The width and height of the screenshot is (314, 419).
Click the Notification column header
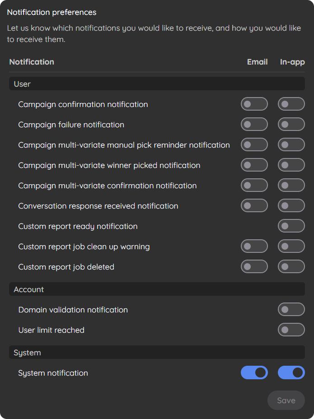coord(32,62)
